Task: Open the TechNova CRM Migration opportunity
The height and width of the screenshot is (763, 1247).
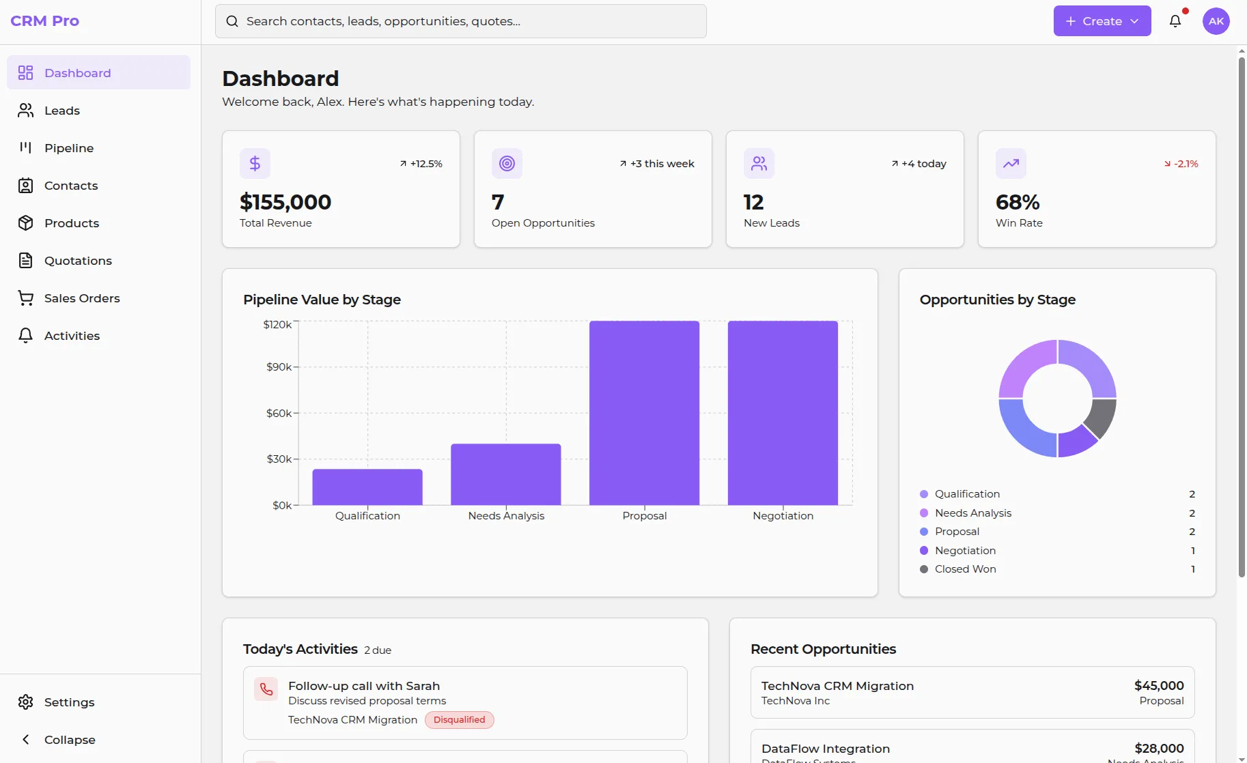Action: tap(971, 692)
